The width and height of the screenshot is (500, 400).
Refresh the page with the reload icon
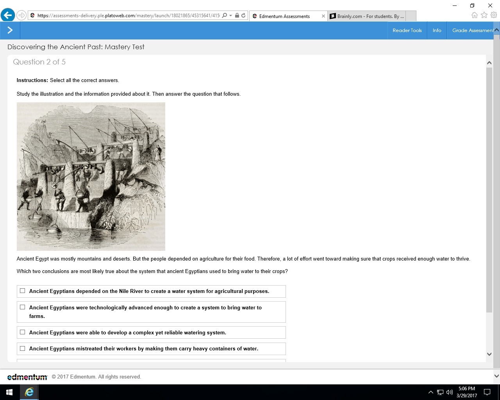(243, 16)
